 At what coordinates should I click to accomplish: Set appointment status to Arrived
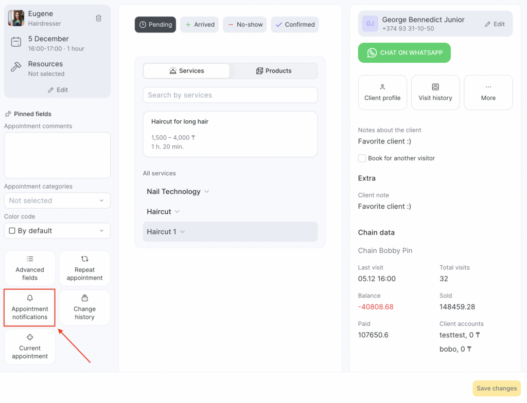pyautogui.click(x=199, y=25)
